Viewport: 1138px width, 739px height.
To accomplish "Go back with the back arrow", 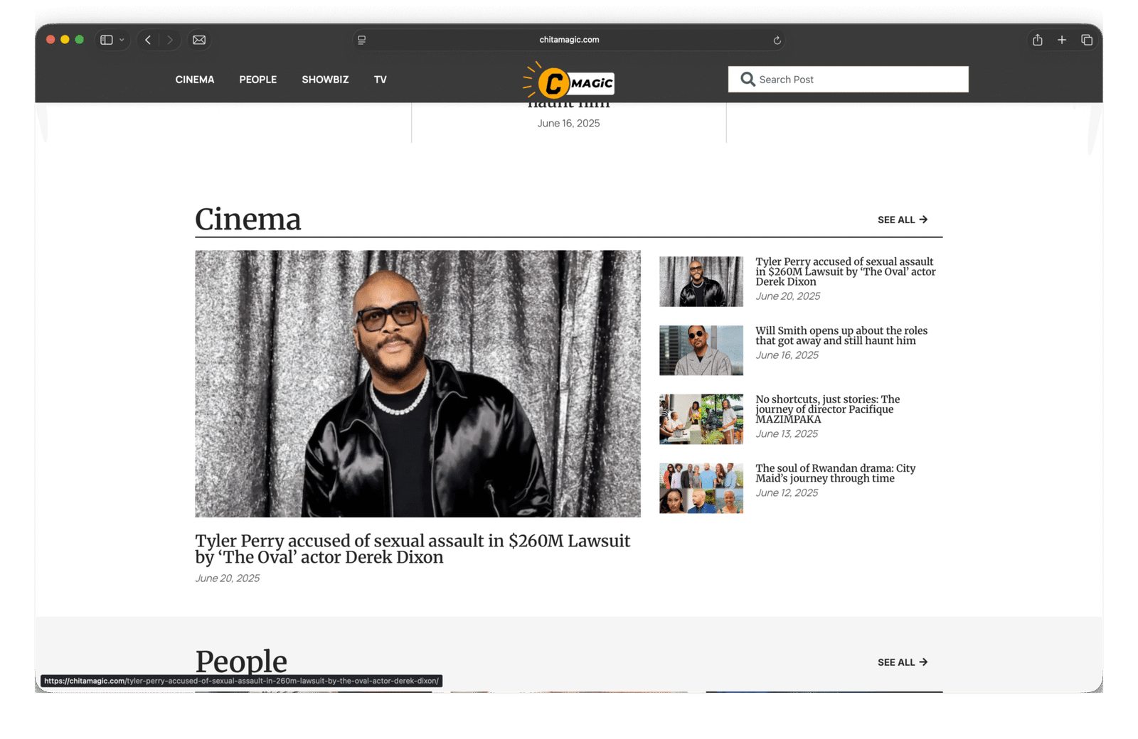I will pyautogui.click(x=148, y=40).
